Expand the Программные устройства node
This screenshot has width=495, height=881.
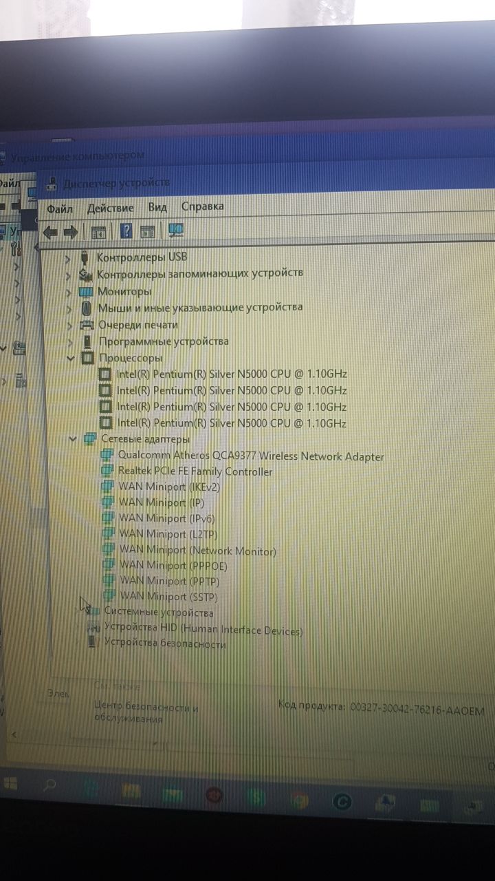pyautogui.click(x=70, y=342)
